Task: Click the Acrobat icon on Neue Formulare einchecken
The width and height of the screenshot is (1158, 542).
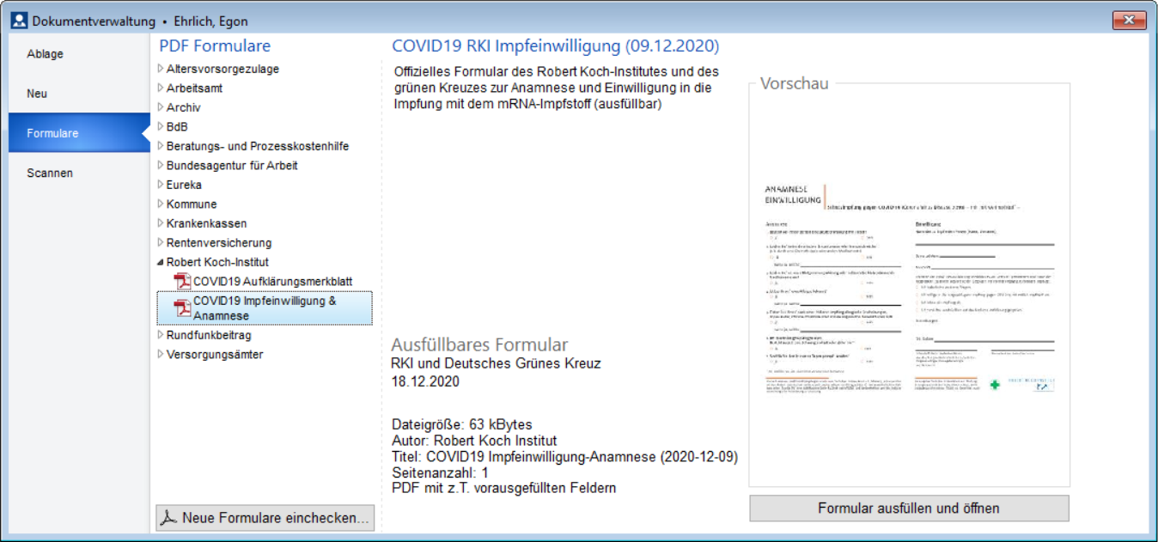Action: pos(170,518)
